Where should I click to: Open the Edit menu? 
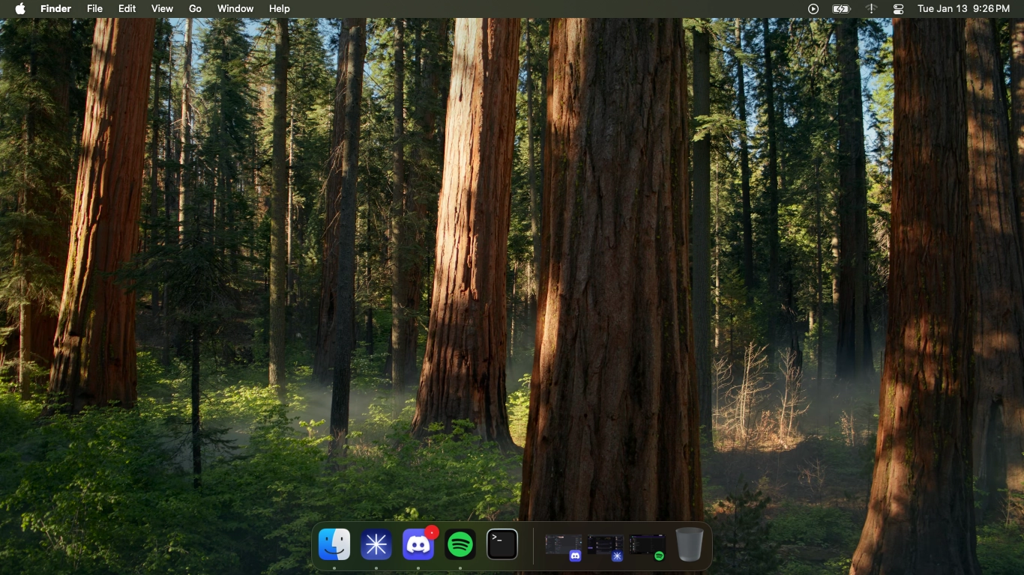[127, 9]
